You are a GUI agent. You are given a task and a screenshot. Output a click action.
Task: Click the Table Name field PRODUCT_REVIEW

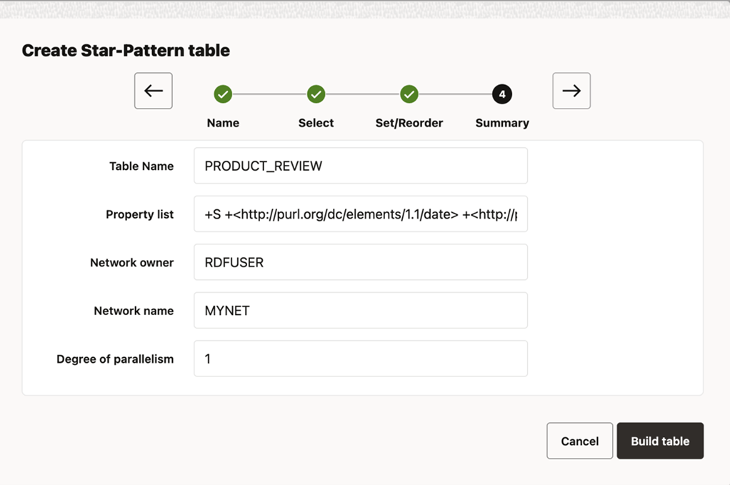[360, 166]
